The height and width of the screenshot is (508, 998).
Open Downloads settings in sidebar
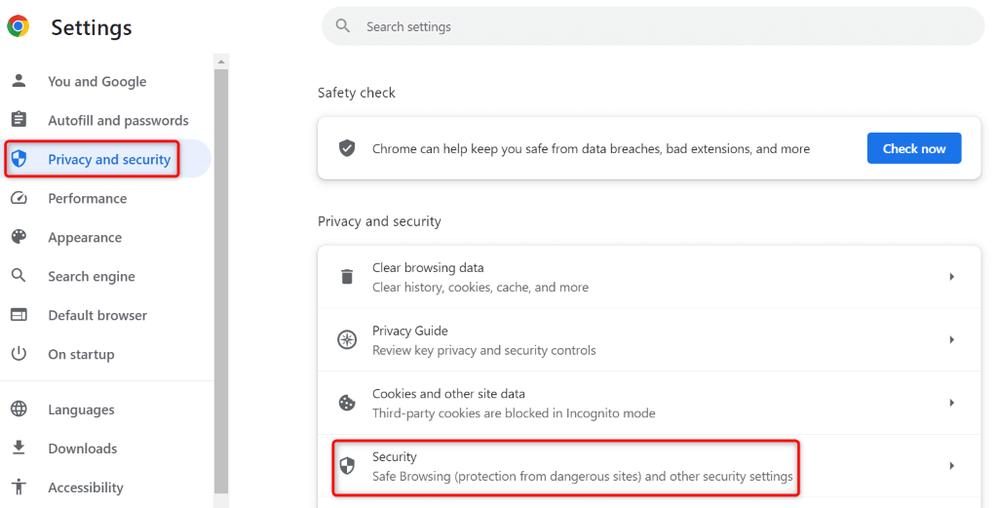click(x=82, y=449)
